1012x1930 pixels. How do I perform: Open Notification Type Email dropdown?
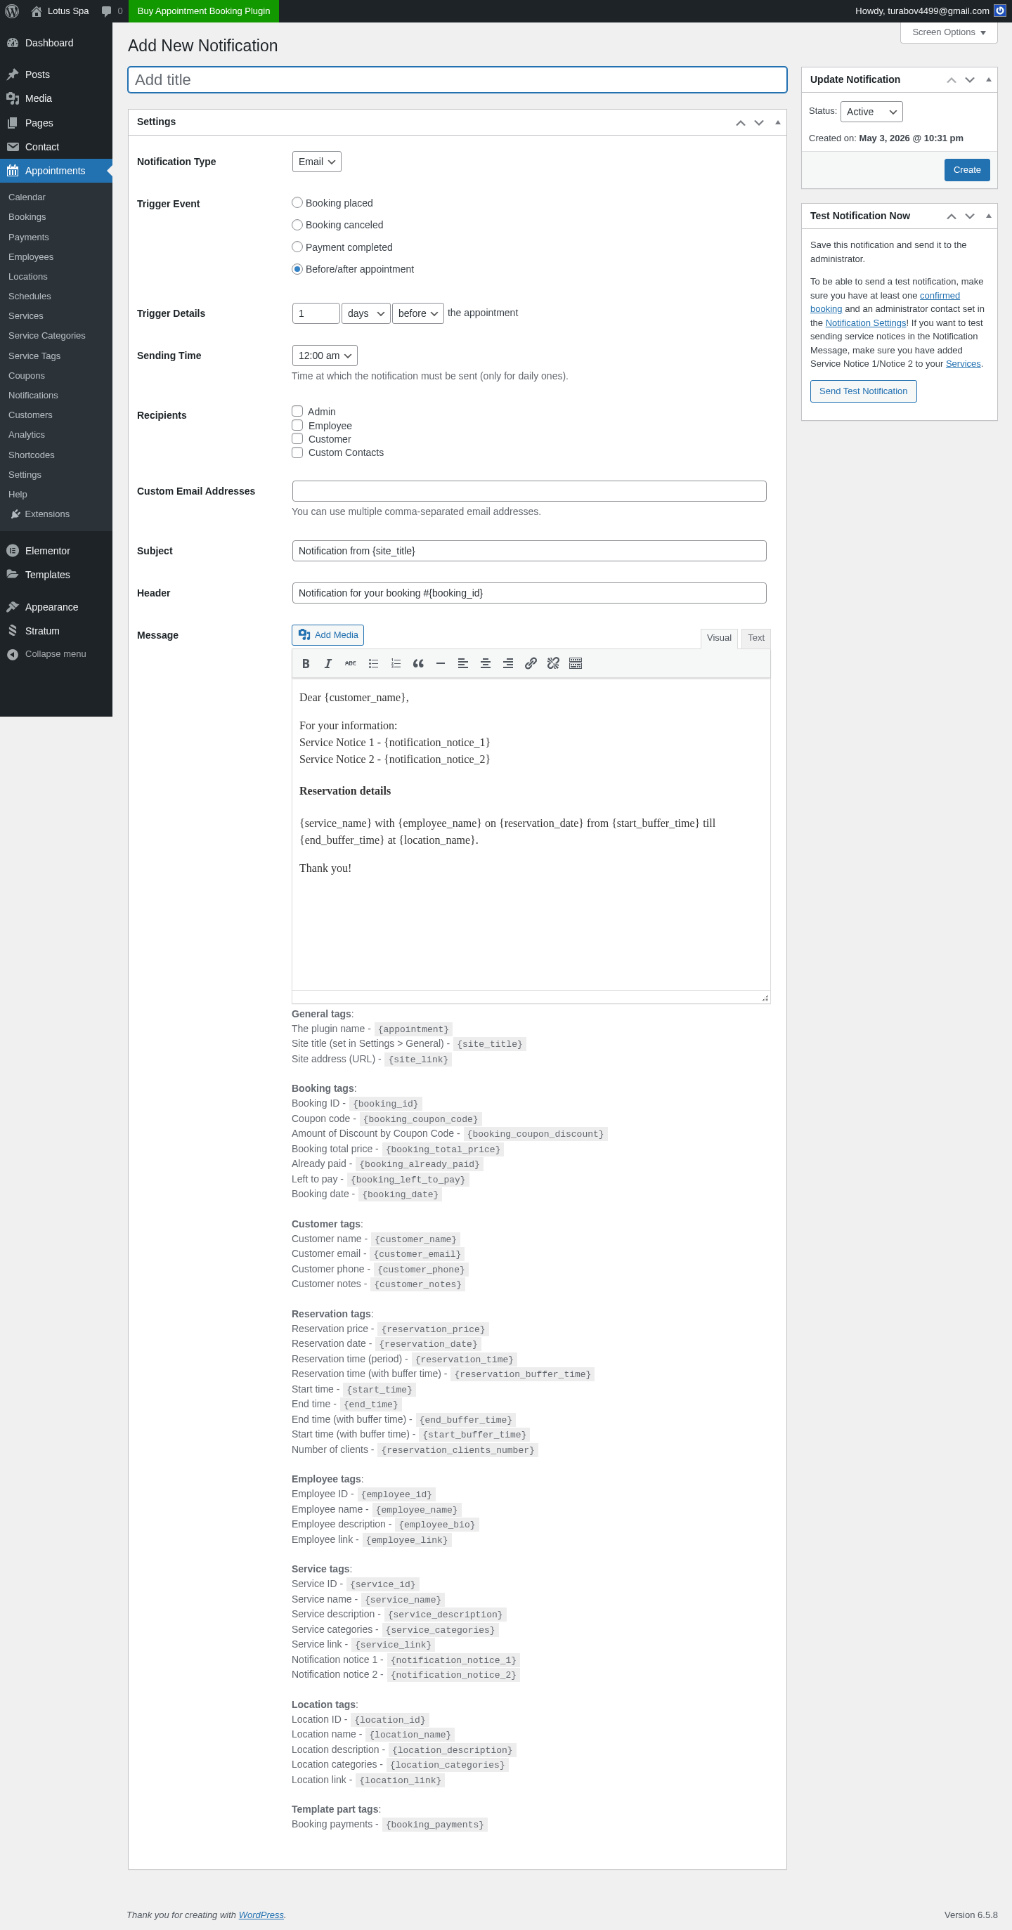point(316,162)
